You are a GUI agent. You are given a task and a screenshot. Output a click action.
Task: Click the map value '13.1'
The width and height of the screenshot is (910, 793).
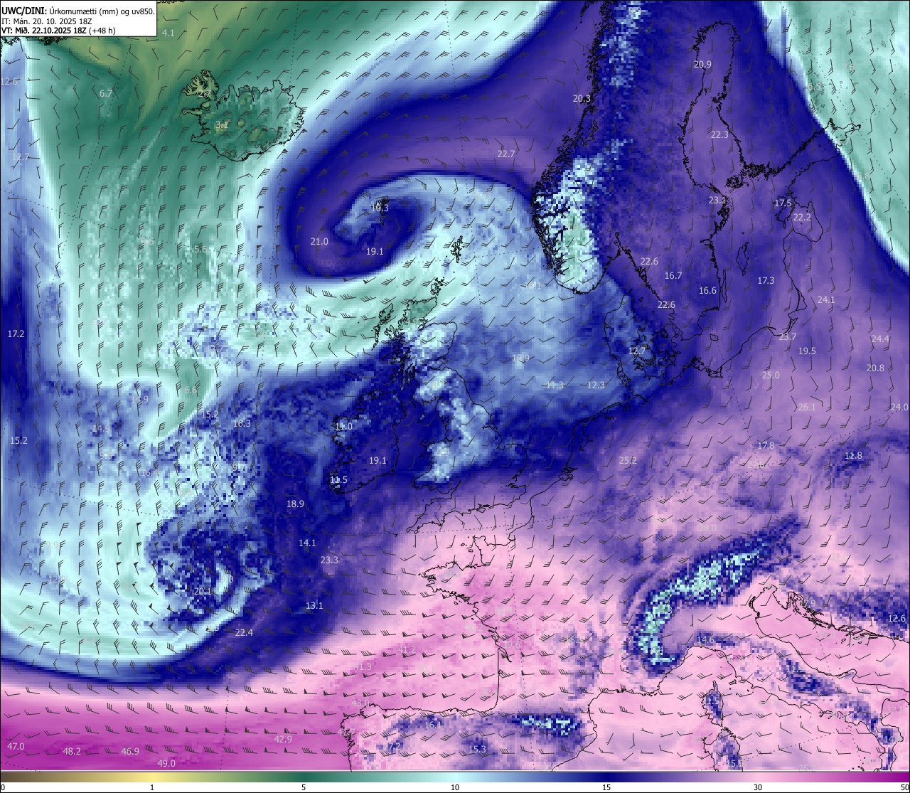click(314, 605)
